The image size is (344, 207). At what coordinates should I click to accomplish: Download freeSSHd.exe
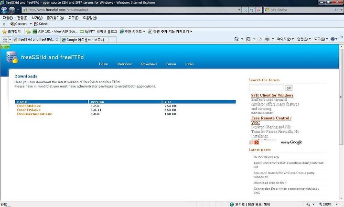[29, 106]
